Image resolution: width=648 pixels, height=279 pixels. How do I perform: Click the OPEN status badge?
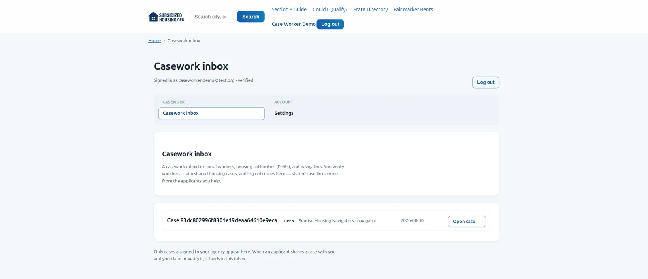289,221
